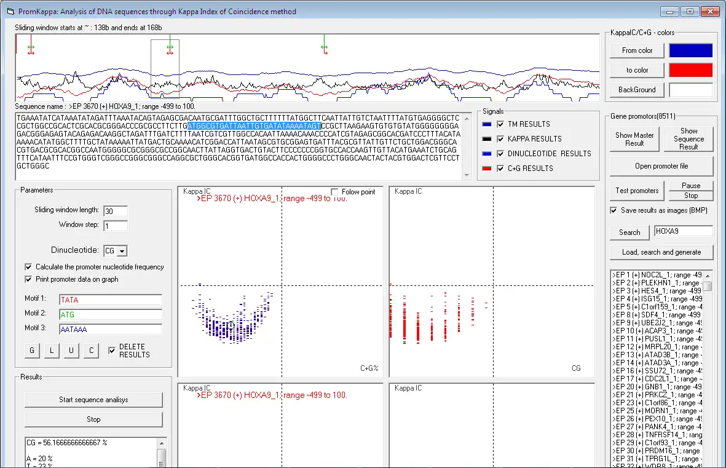
Task: Click the blue DINUCLEOTIDE RESULTS signal color
Action: pyautogui.click(x=487, y=154)
